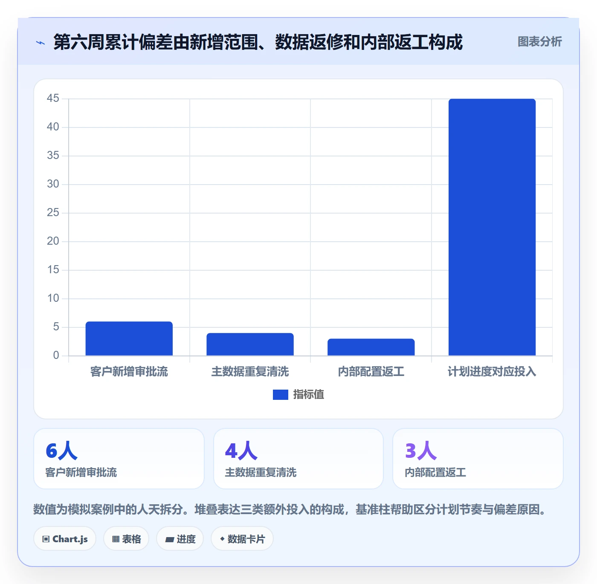Viewport: 597px width, 584px height.
Task: Click the 客户新增审批流 axis label
Action: click(129, 372)
